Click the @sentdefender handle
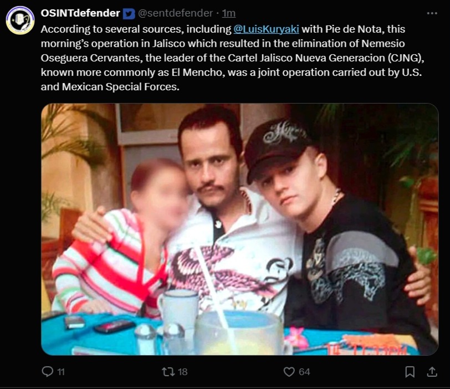Screen dimensions: 450x389 tap(175, 13)
